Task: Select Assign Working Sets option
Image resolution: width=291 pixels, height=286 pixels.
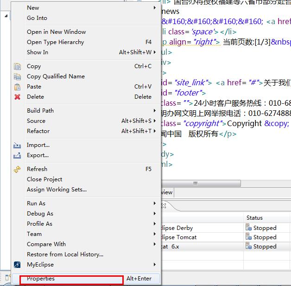Action: pyautogui.click(x=57, y=190)
